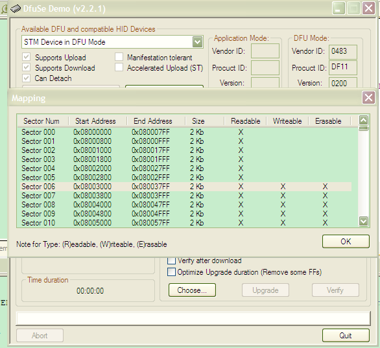
Task: Click the DfuSe Demo chip icon in title bar
Action: [16, 9]
